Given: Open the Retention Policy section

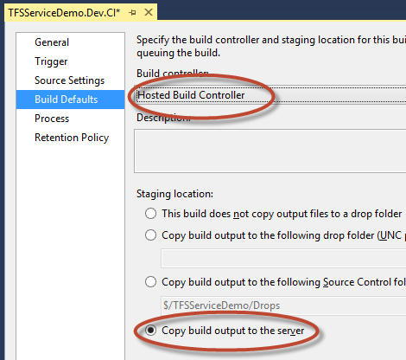Looking at the screenshot, I should [71, 138].
